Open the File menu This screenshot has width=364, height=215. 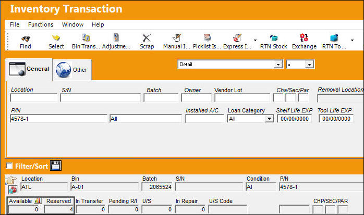pyautogui.click(x=15, y=24)
